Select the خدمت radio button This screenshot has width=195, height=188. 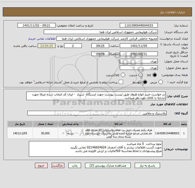[141, 75]
